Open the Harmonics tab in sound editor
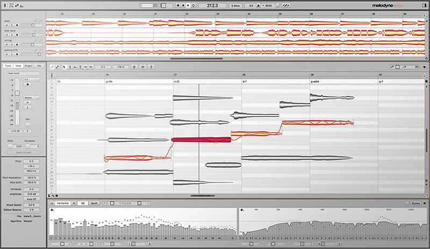Image resolution: width=430 pixels, height=249 pixels. (64, 203)
